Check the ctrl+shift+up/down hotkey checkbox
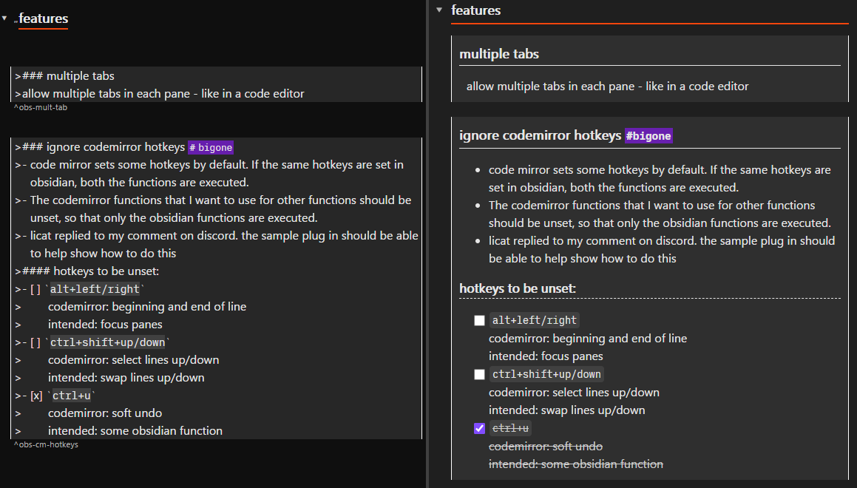Screen dimensions: 857x488 [x=479, y=374]
